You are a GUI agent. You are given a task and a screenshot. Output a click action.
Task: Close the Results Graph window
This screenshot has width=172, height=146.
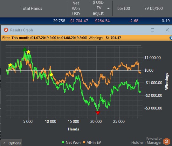(x=167, y=30)
